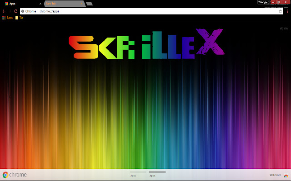Viewport: 291px width, 181px height.
Task: Open the Tin bookmarks folder
Action: click(19, 18)
